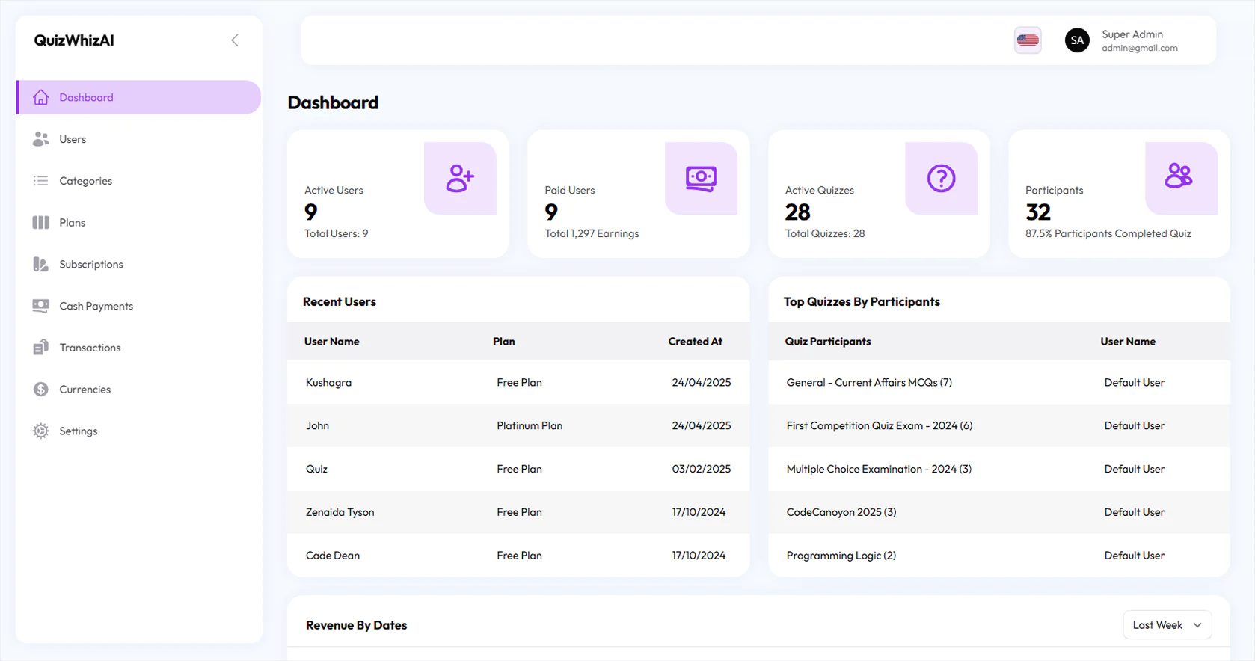Click the Participants group icon on card
Image resolution: width=1255 pixels, height=661 pixels.
click(1179, 176)
